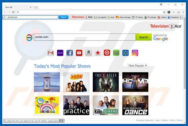The width and height of the screenshot is (188, 126).
Task: Open the Restore footer link
Action: click(x=165, y=120)
